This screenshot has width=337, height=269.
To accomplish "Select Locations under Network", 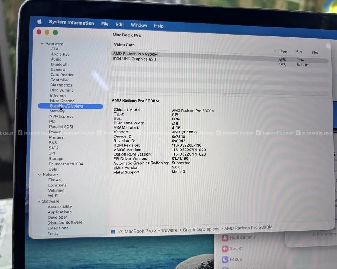I will tap(57, 185).
